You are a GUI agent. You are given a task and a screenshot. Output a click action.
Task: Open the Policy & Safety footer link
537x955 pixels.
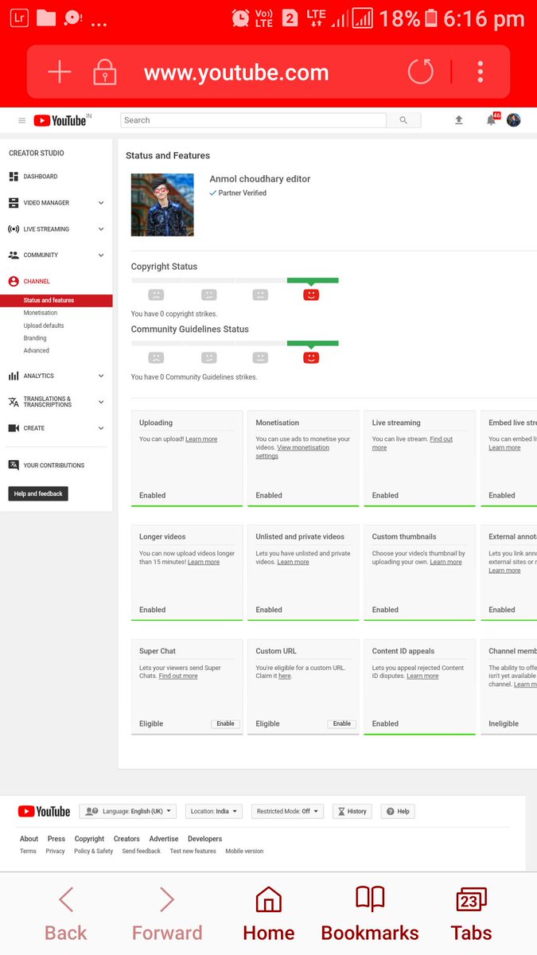click(x=94, y=852)
